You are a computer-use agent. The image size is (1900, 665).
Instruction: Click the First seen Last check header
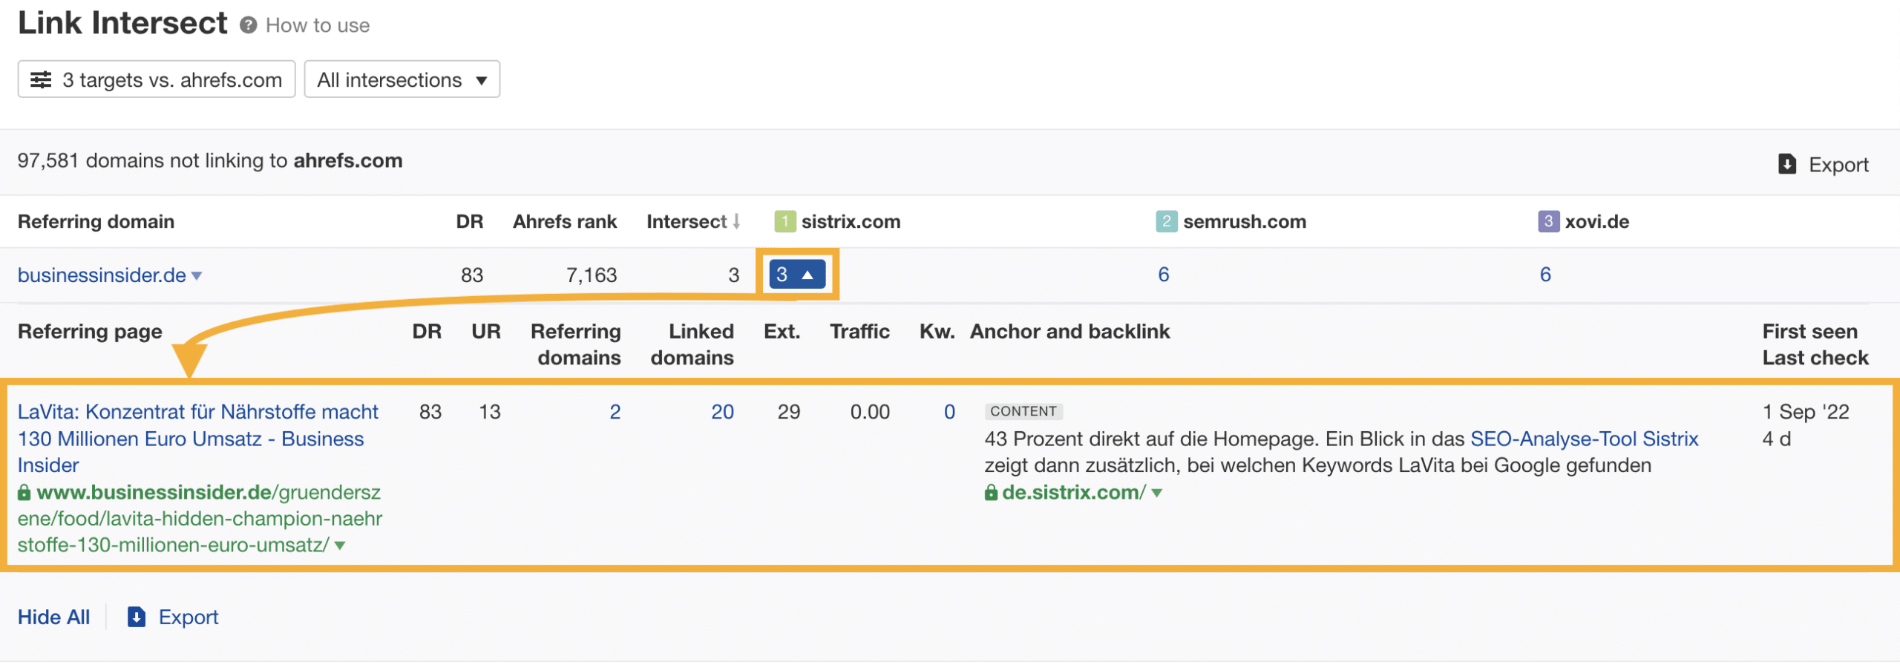coord(1815,344)
